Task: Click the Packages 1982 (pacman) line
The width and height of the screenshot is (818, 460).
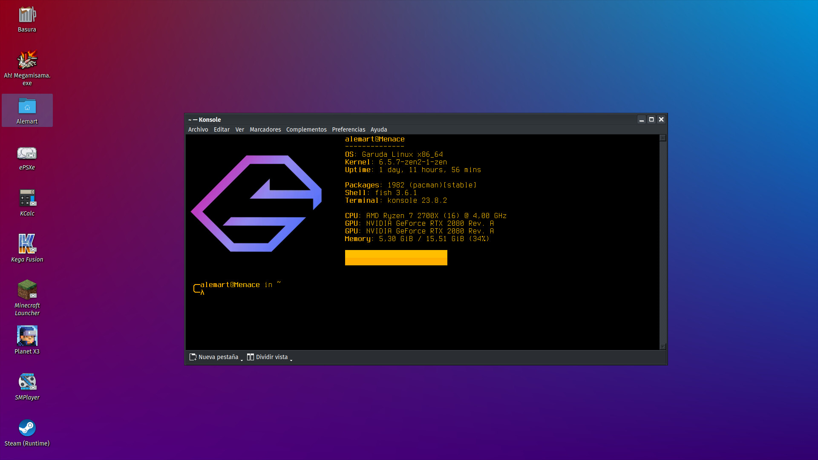Action: 411,185
